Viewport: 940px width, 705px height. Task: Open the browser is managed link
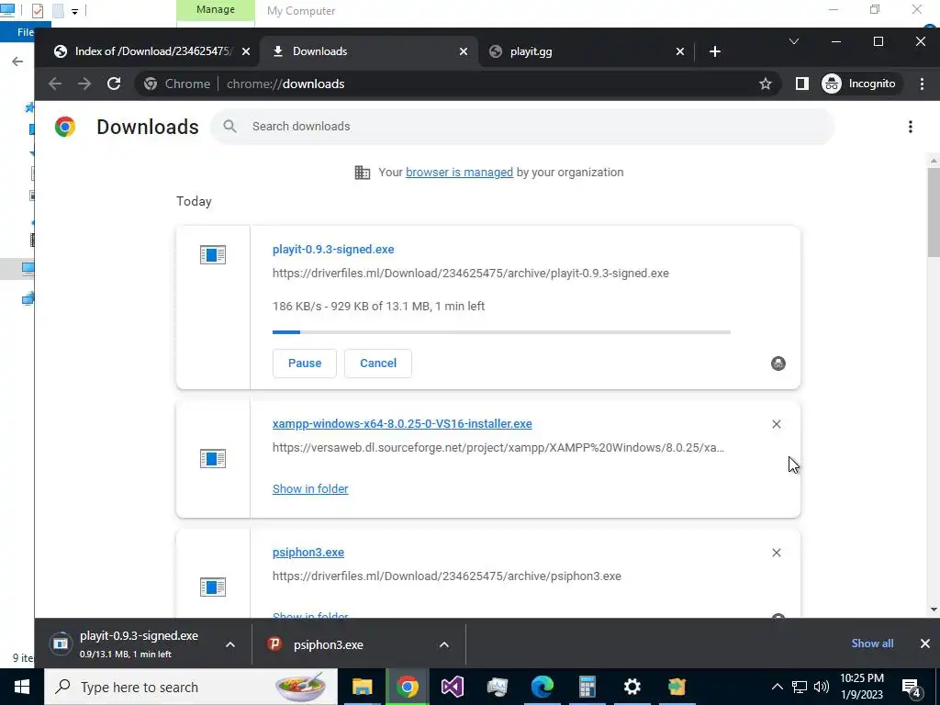[459, 172]
